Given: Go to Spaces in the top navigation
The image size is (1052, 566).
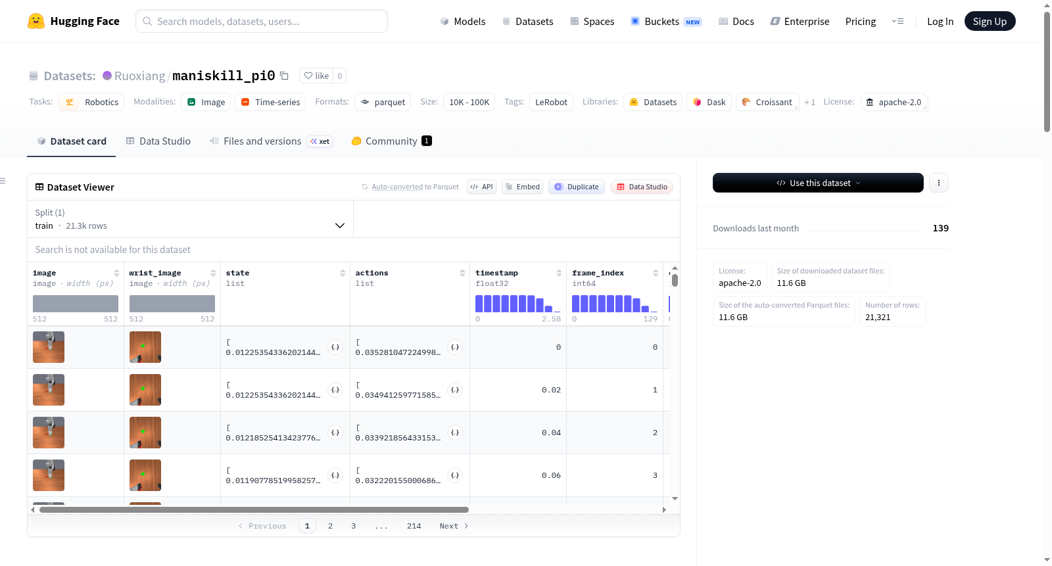Looking at the screenshot, I should point(592,21).
